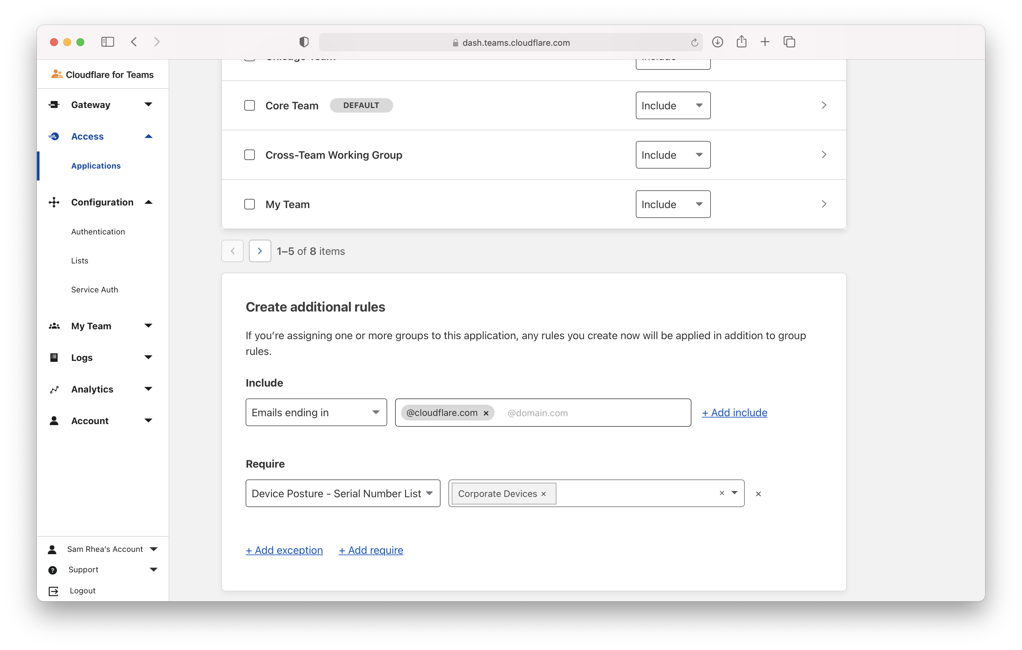
Task: Click the Add include link
Action: click(x=734, y=413)
